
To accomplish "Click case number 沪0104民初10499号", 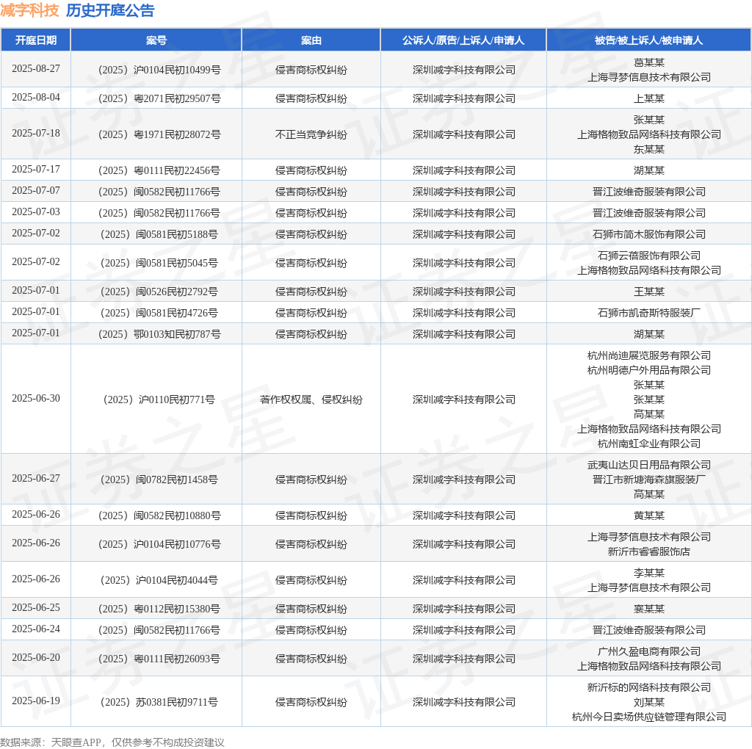I will click(x=159, y=70).
